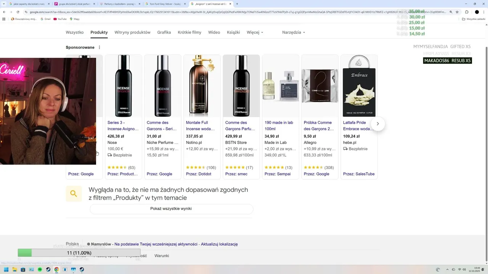Open Próbka Comme des Garçons listing

click(x=318, y=126)
